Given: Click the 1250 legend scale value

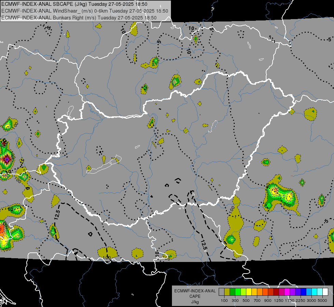Looking at the screenshot, I should point(279,301).
